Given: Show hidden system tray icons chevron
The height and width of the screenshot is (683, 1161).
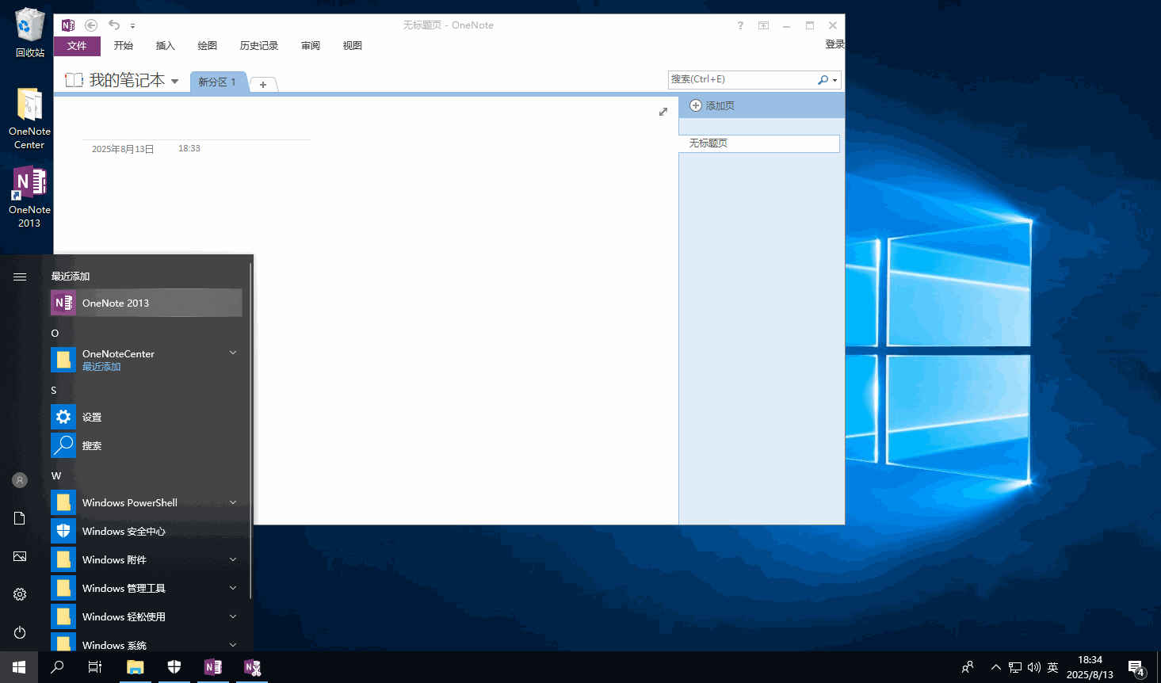Looking at the screenshot, I should pos(996,667).
